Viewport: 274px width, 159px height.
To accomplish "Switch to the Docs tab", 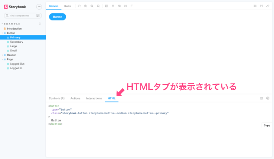I will pyautogui.click(x=67, y=6).
